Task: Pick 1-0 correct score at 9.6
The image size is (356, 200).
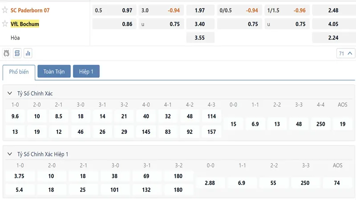Action: coord(15,116)
